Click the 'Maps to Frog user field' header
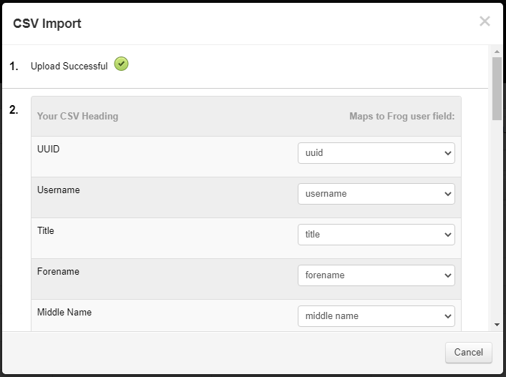The width and height of the screenshot is (506, 377). point(402,116)
